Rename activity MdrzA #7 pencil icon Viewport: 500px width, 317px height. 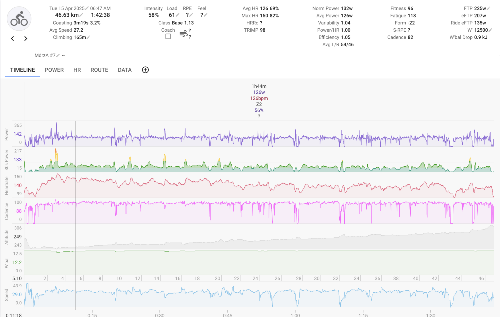click(x=58, y=55)
